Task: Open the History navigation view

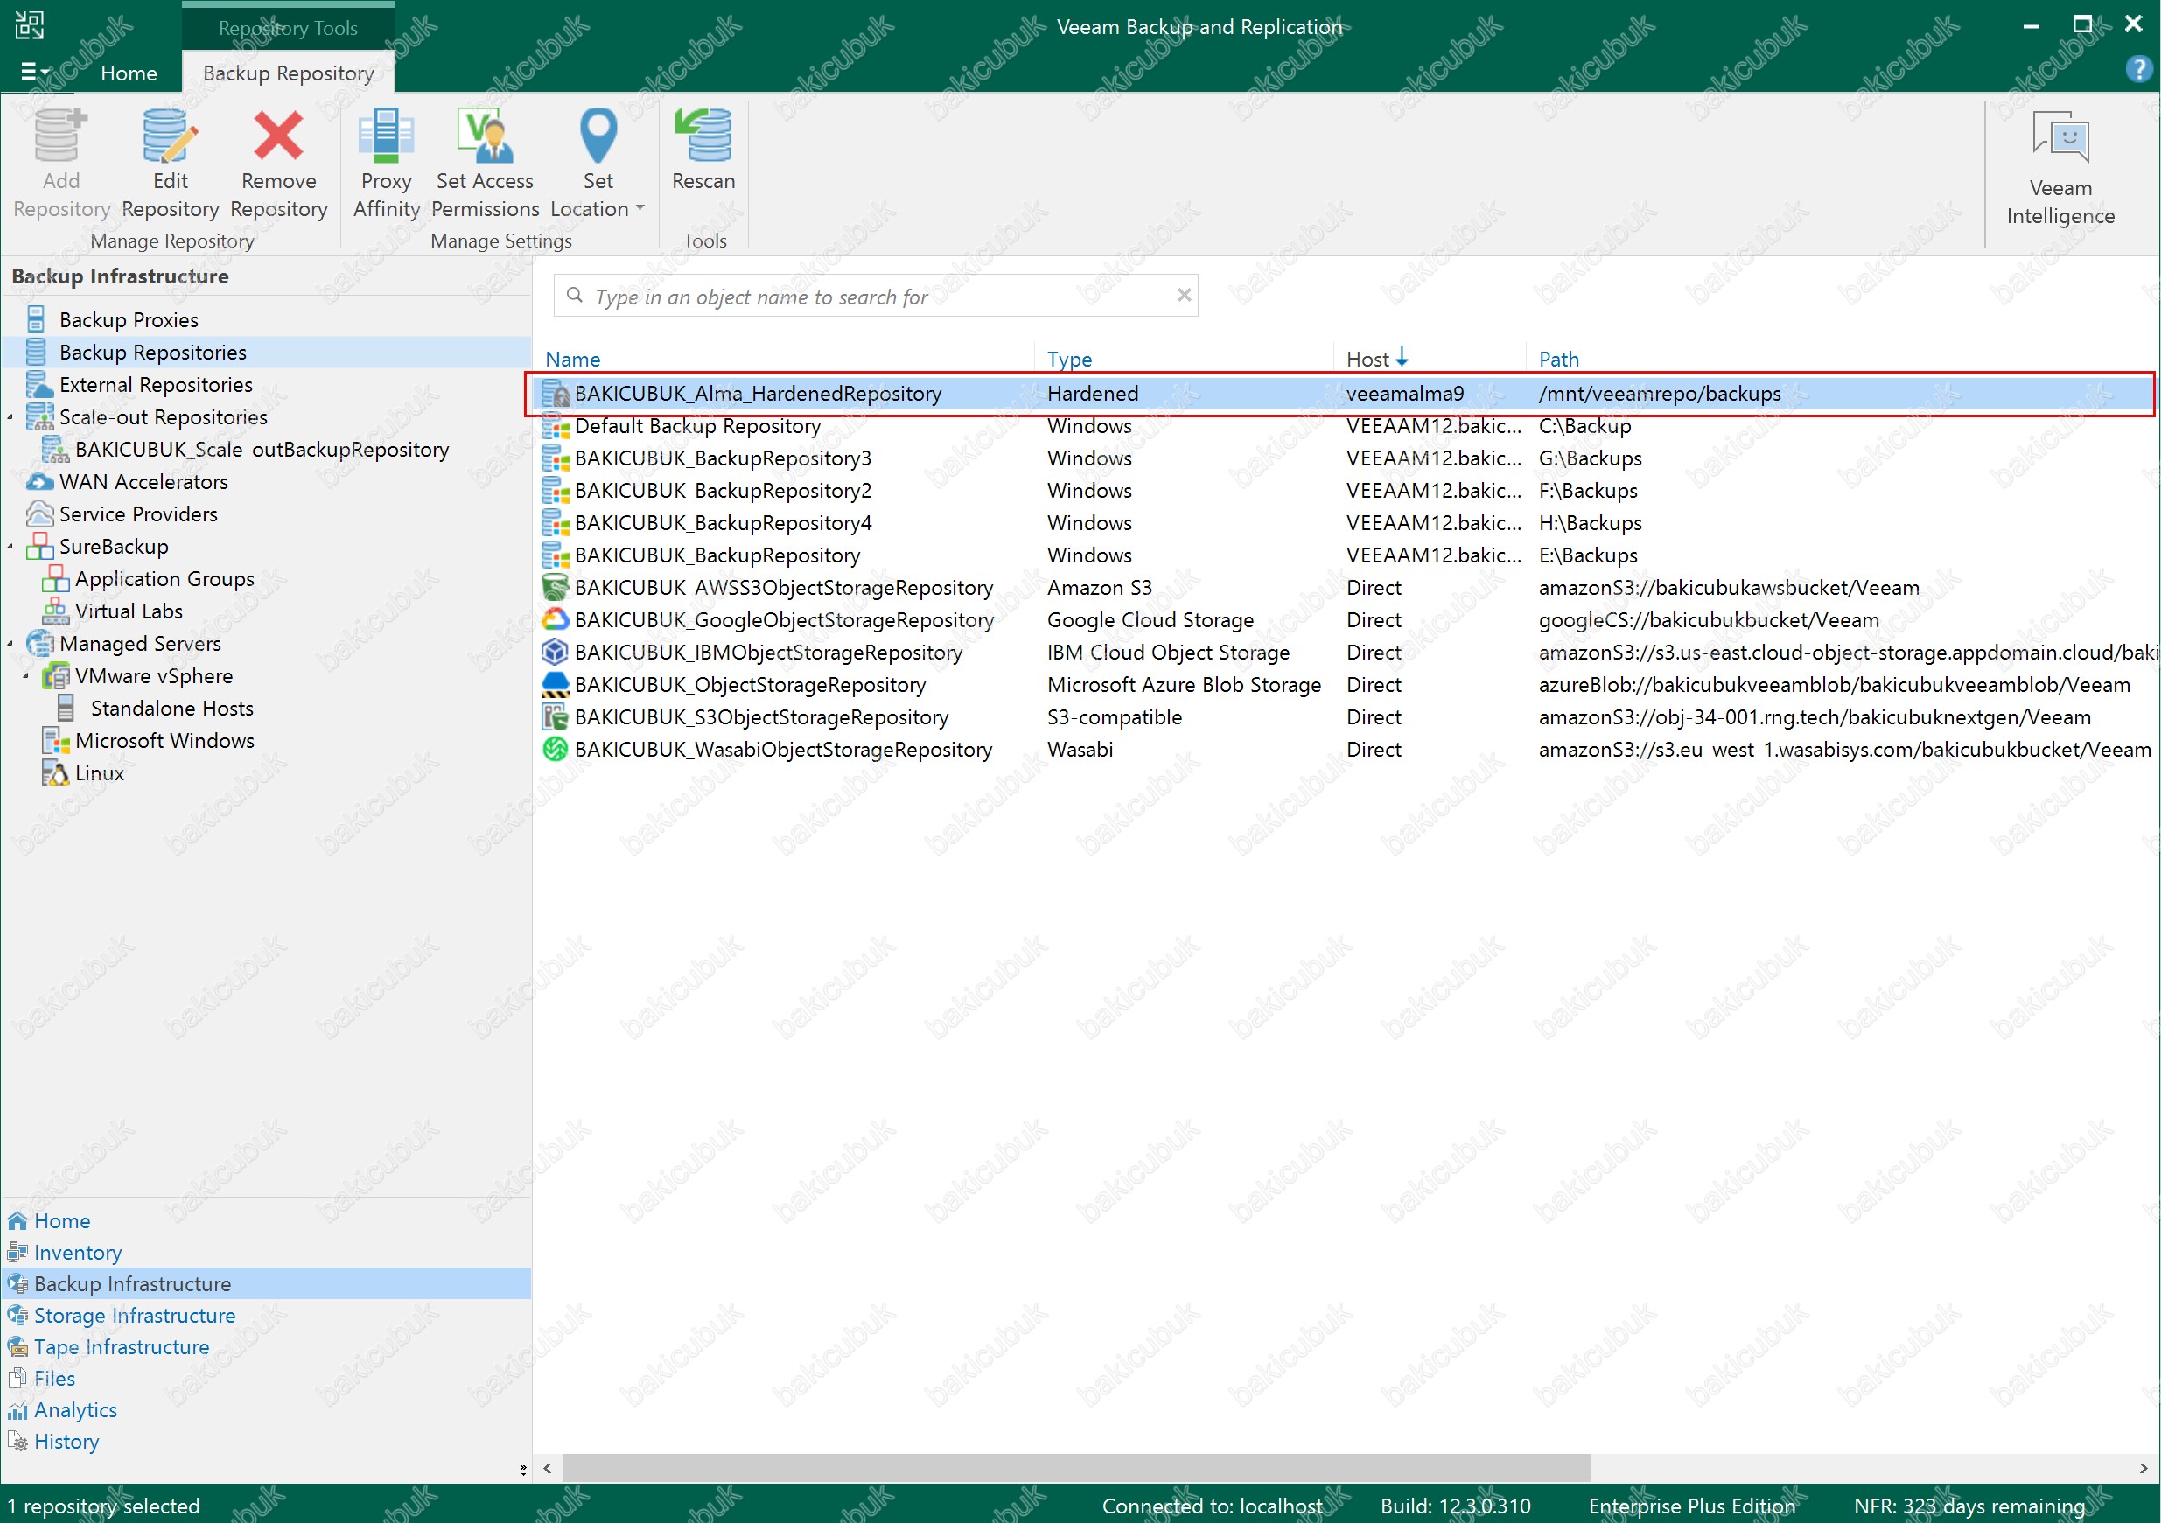Action: click(x=66, y=1441)
